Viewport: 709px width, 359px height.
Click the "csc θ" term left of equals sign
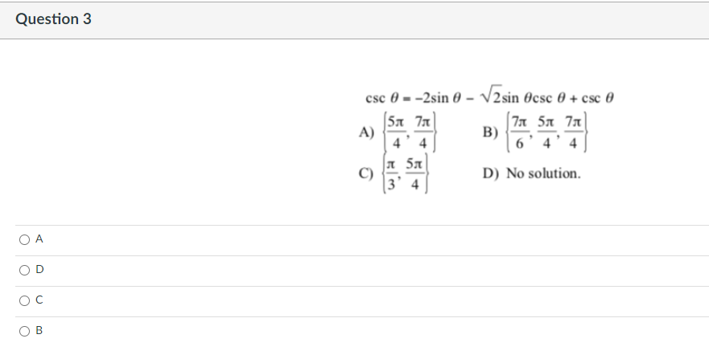382,98
